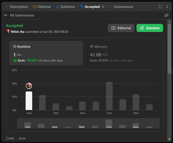The height and width of the screenshot is (143, 173).
Task: Click the clock icon beside Runtime
Action: (15, 47)
